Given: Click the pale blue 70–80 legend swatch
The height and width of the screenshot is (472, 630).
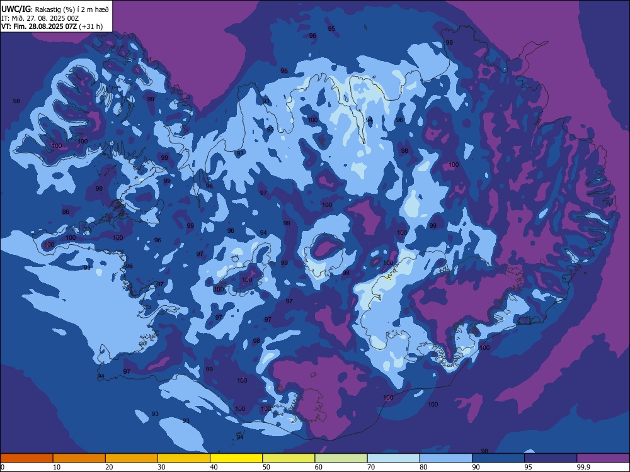Looking at the screenshot, I should coord(394,458).
